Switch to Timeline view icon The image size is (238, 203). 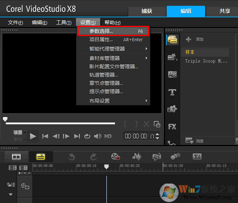[41, 157]
